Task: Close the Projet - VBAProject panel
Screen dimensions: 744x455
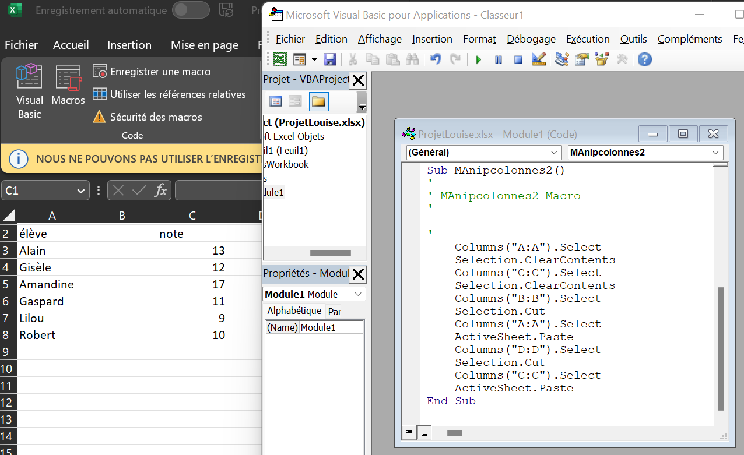Action: click(x=358, y=80)
